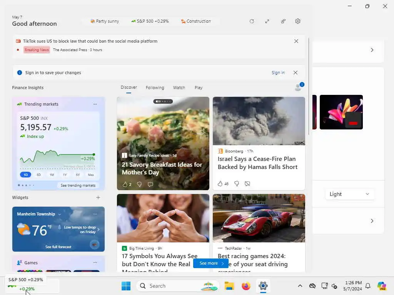Open Partly sunny weather chip
394x295 pixels.
[105, 22]
